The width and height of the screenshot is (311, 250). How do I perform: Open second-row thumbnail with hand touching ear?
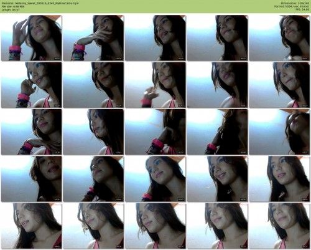coord(31,85)
